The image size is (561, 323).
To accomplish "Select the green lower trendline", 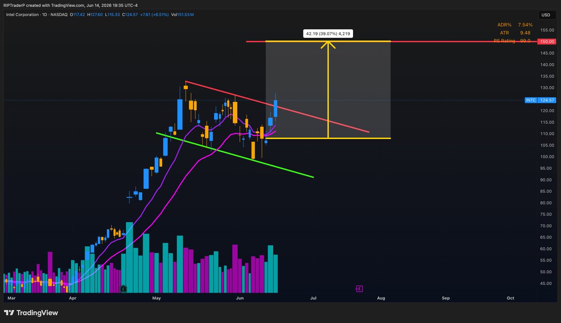I will [234, 155].
